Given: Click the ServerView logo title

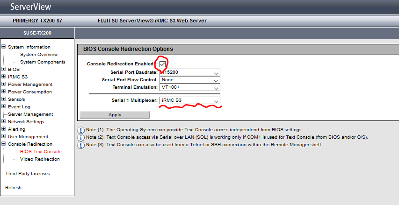Looking at the screenshot, I should pyautogui.click(x=30, y=7).
